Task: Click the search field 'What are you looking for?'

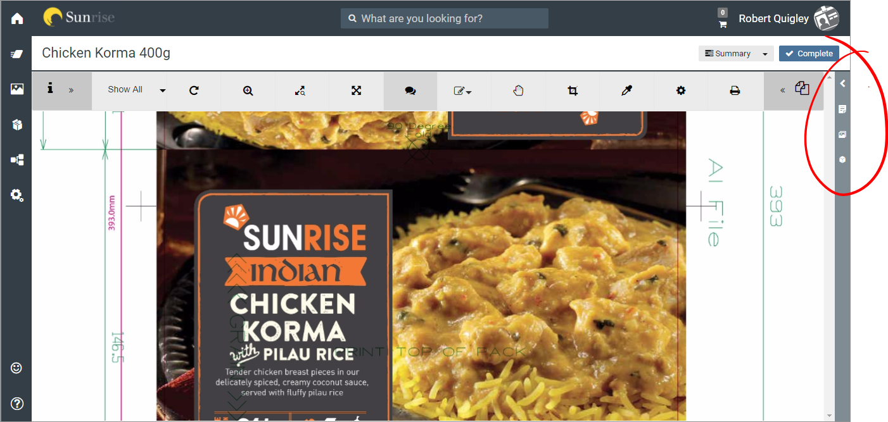Action: (x=445, y=18)
